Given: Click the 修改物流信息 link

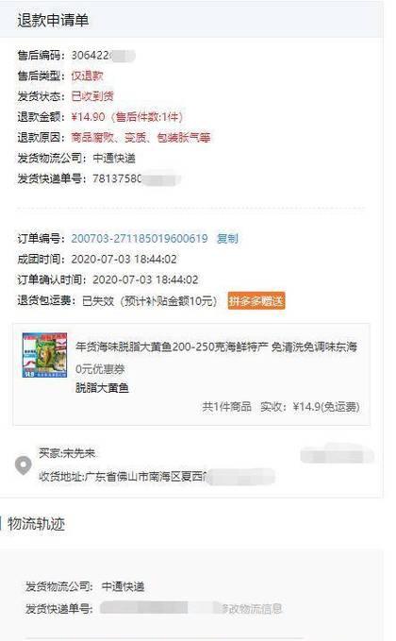Looking at the screenshot, I should pos(252,609).
